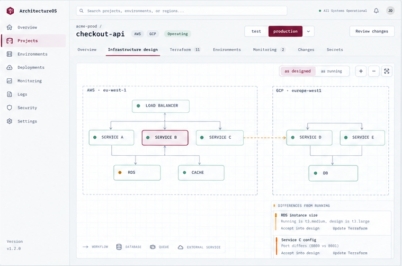Select the Load Balancer node
The width and height of the screenshot is (402, 266).
click(161, 106)
